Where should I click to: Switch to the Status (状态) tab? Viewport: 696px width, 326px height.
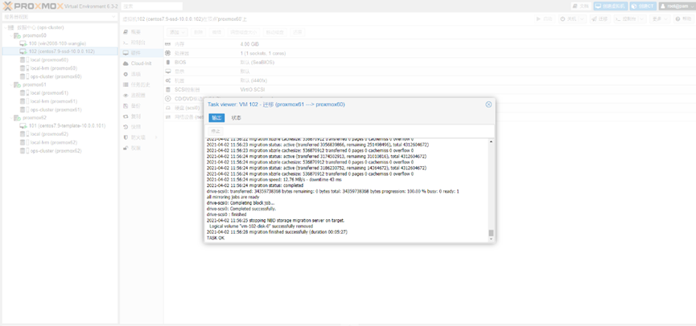point(237,118)
